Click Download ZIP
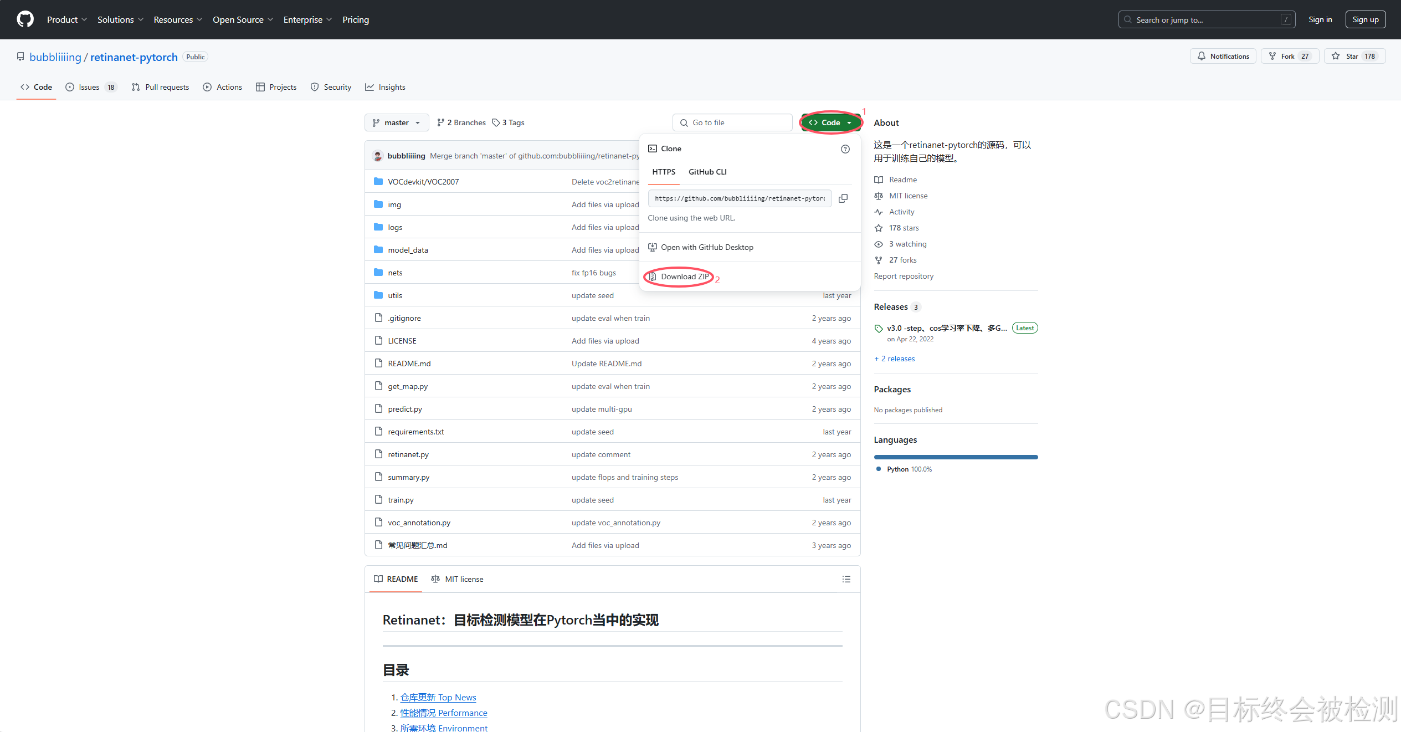1401x732 pixels. [x=684, y=277]
